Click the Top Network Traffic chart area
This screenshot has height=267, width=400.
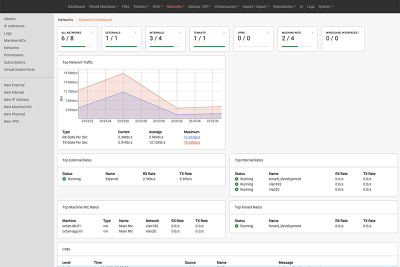pyautogui.click(x=150, y=94)
